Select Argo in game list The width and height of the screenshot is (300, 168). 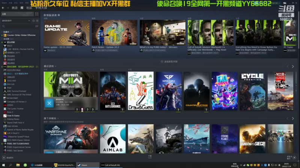pyautogui.click(x=9, y=88)
